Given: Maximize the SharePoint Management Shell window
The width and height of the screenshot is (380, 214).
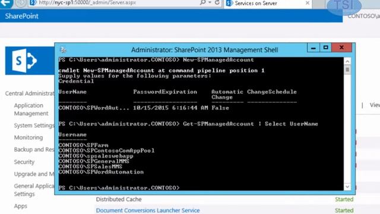Looking at the screenshot, I should tap(325, 48).
